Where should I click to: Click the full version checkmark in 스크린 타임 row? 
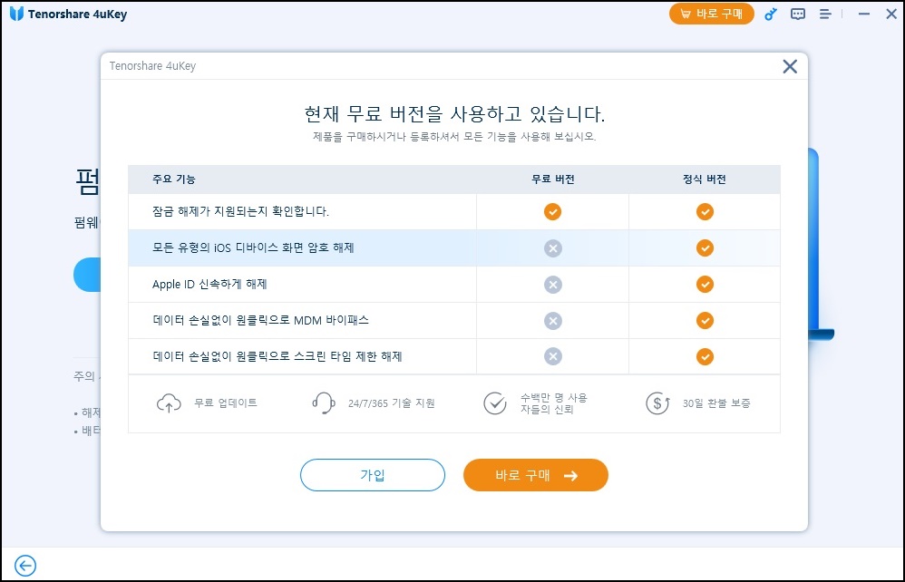pos(705,356)
